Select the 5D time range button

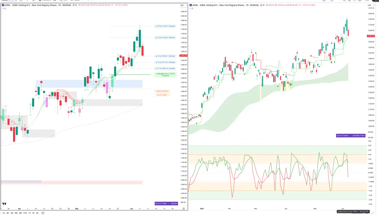pos(8,213)
